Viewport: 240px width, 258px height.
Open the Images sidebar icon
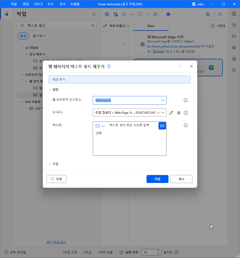pyautogui.click(x=234, y=58)
